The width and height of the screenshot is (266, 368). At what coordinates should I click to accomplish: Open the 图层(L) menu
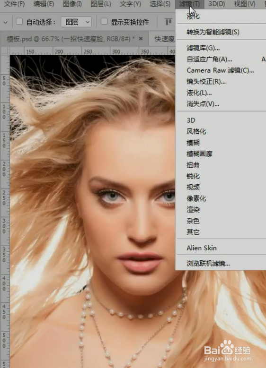pyautogui.click(x=101, y=4)
